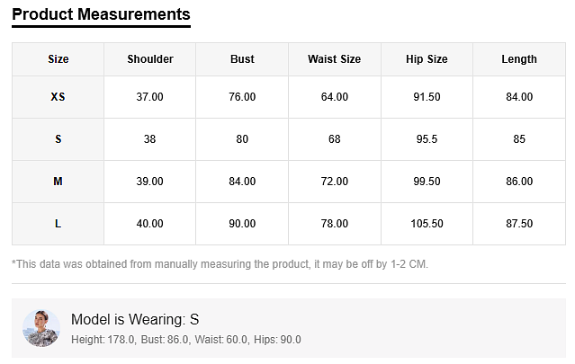The image size is (575, 364).
Task: Click the L length value 87.50
Action: point(519,224)
